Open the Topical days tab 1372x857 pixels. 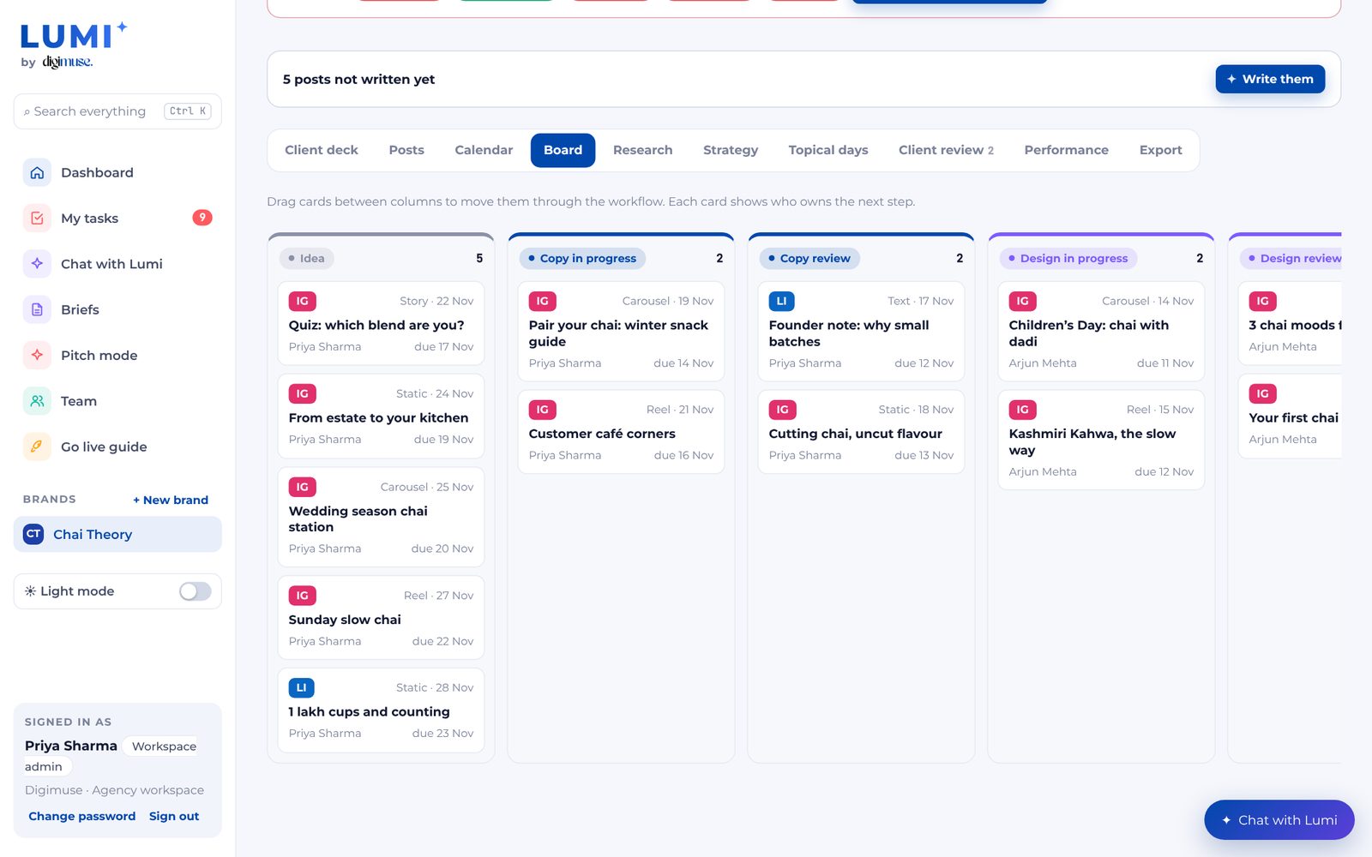pyautogui.click(x=828, y=150)
